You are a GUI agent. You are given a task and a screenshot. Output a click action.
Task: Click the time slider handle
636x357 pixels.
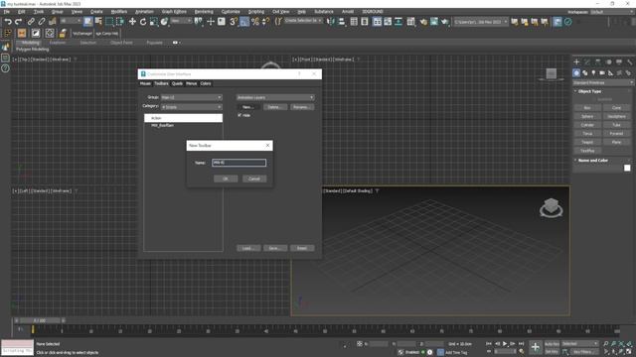pos(40,320)
